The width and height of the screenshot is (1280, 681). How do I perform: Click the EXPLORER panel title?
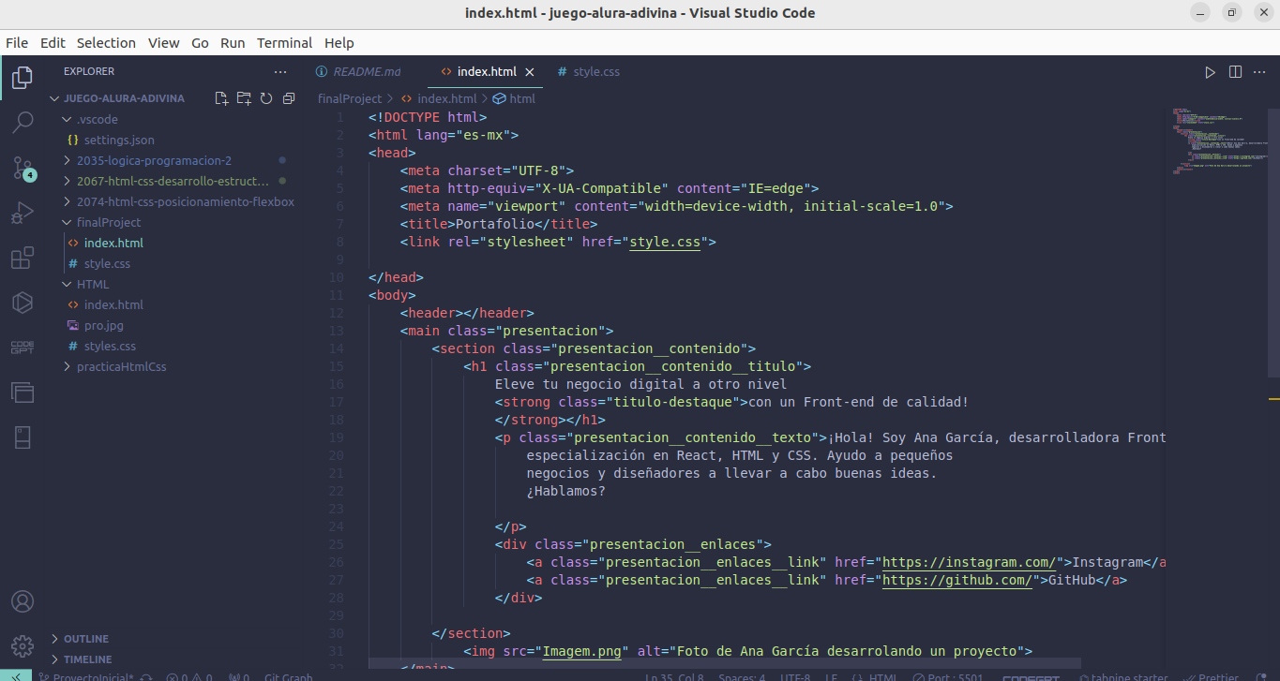coord(89,71)
